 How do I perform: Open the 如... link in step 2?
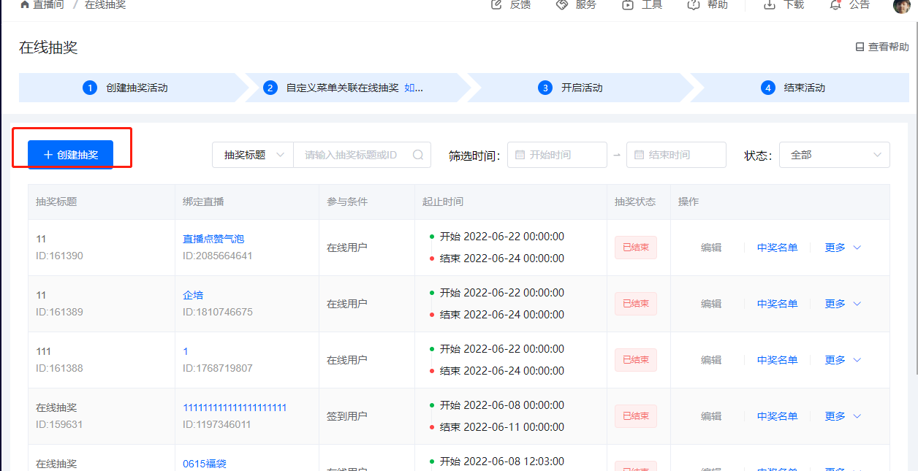pyautogui.click(x=414, y=88)
